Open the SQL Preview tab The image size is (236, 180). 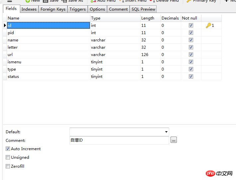pos(143,9)
